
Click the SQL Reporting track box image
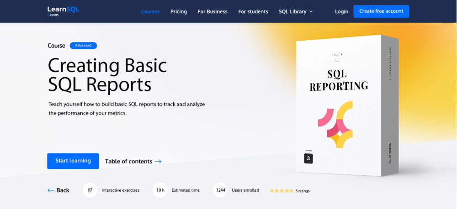point(347,105)
